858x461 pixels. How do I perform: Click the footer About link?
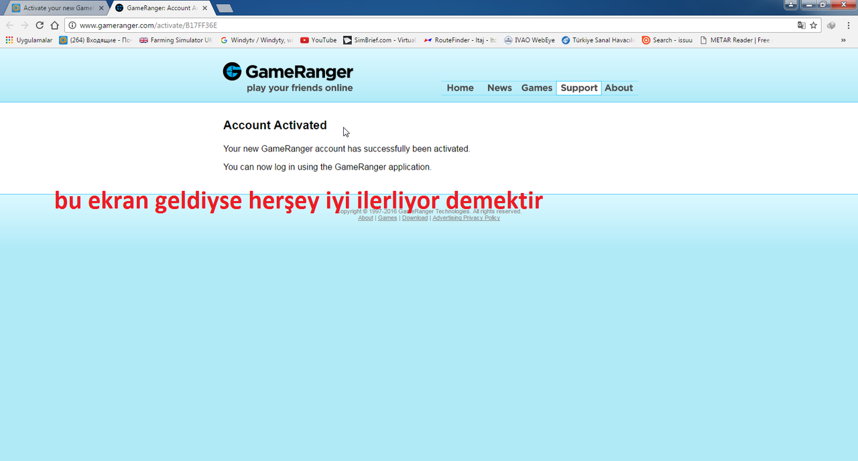tap(365, 218)
